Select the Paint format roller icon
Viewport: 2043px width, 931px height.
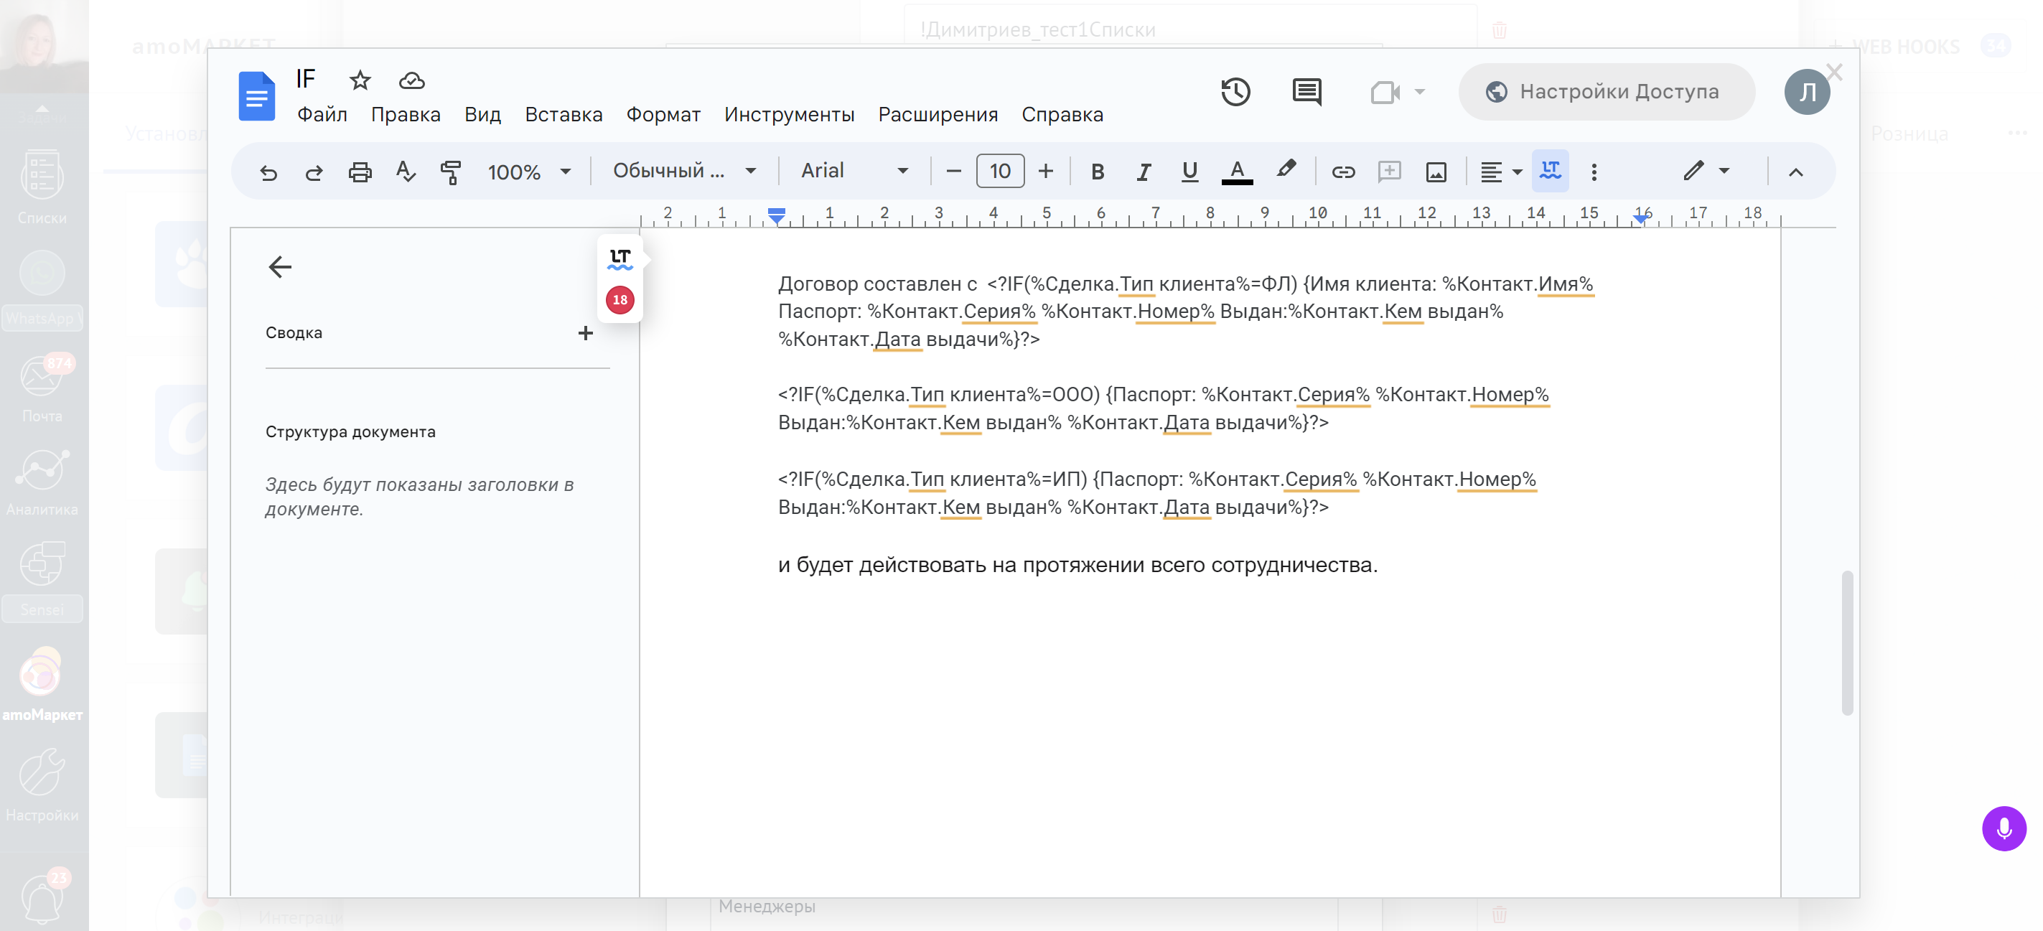point(452,172)
